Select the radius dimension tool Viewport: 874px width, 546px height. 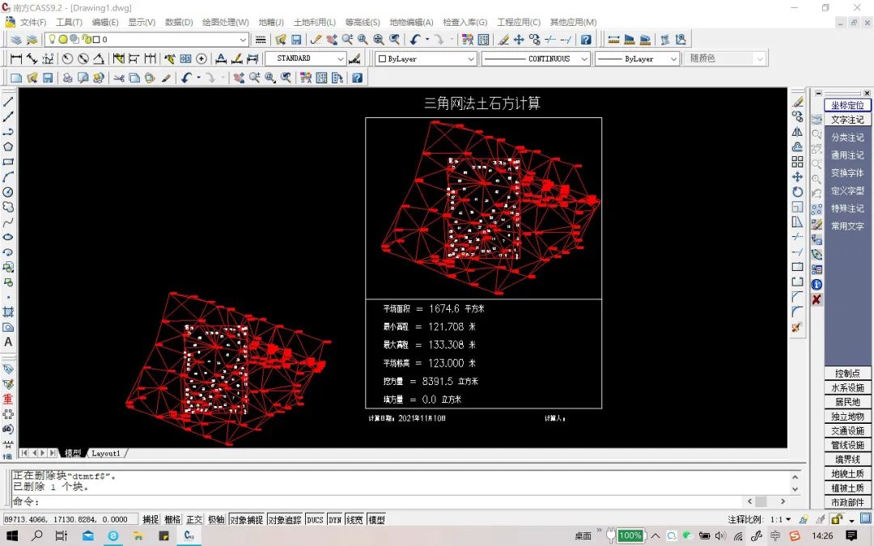(x=67, y=58)
